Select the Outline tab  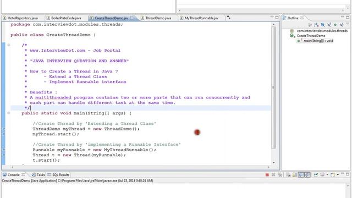[x=293, y=18]
